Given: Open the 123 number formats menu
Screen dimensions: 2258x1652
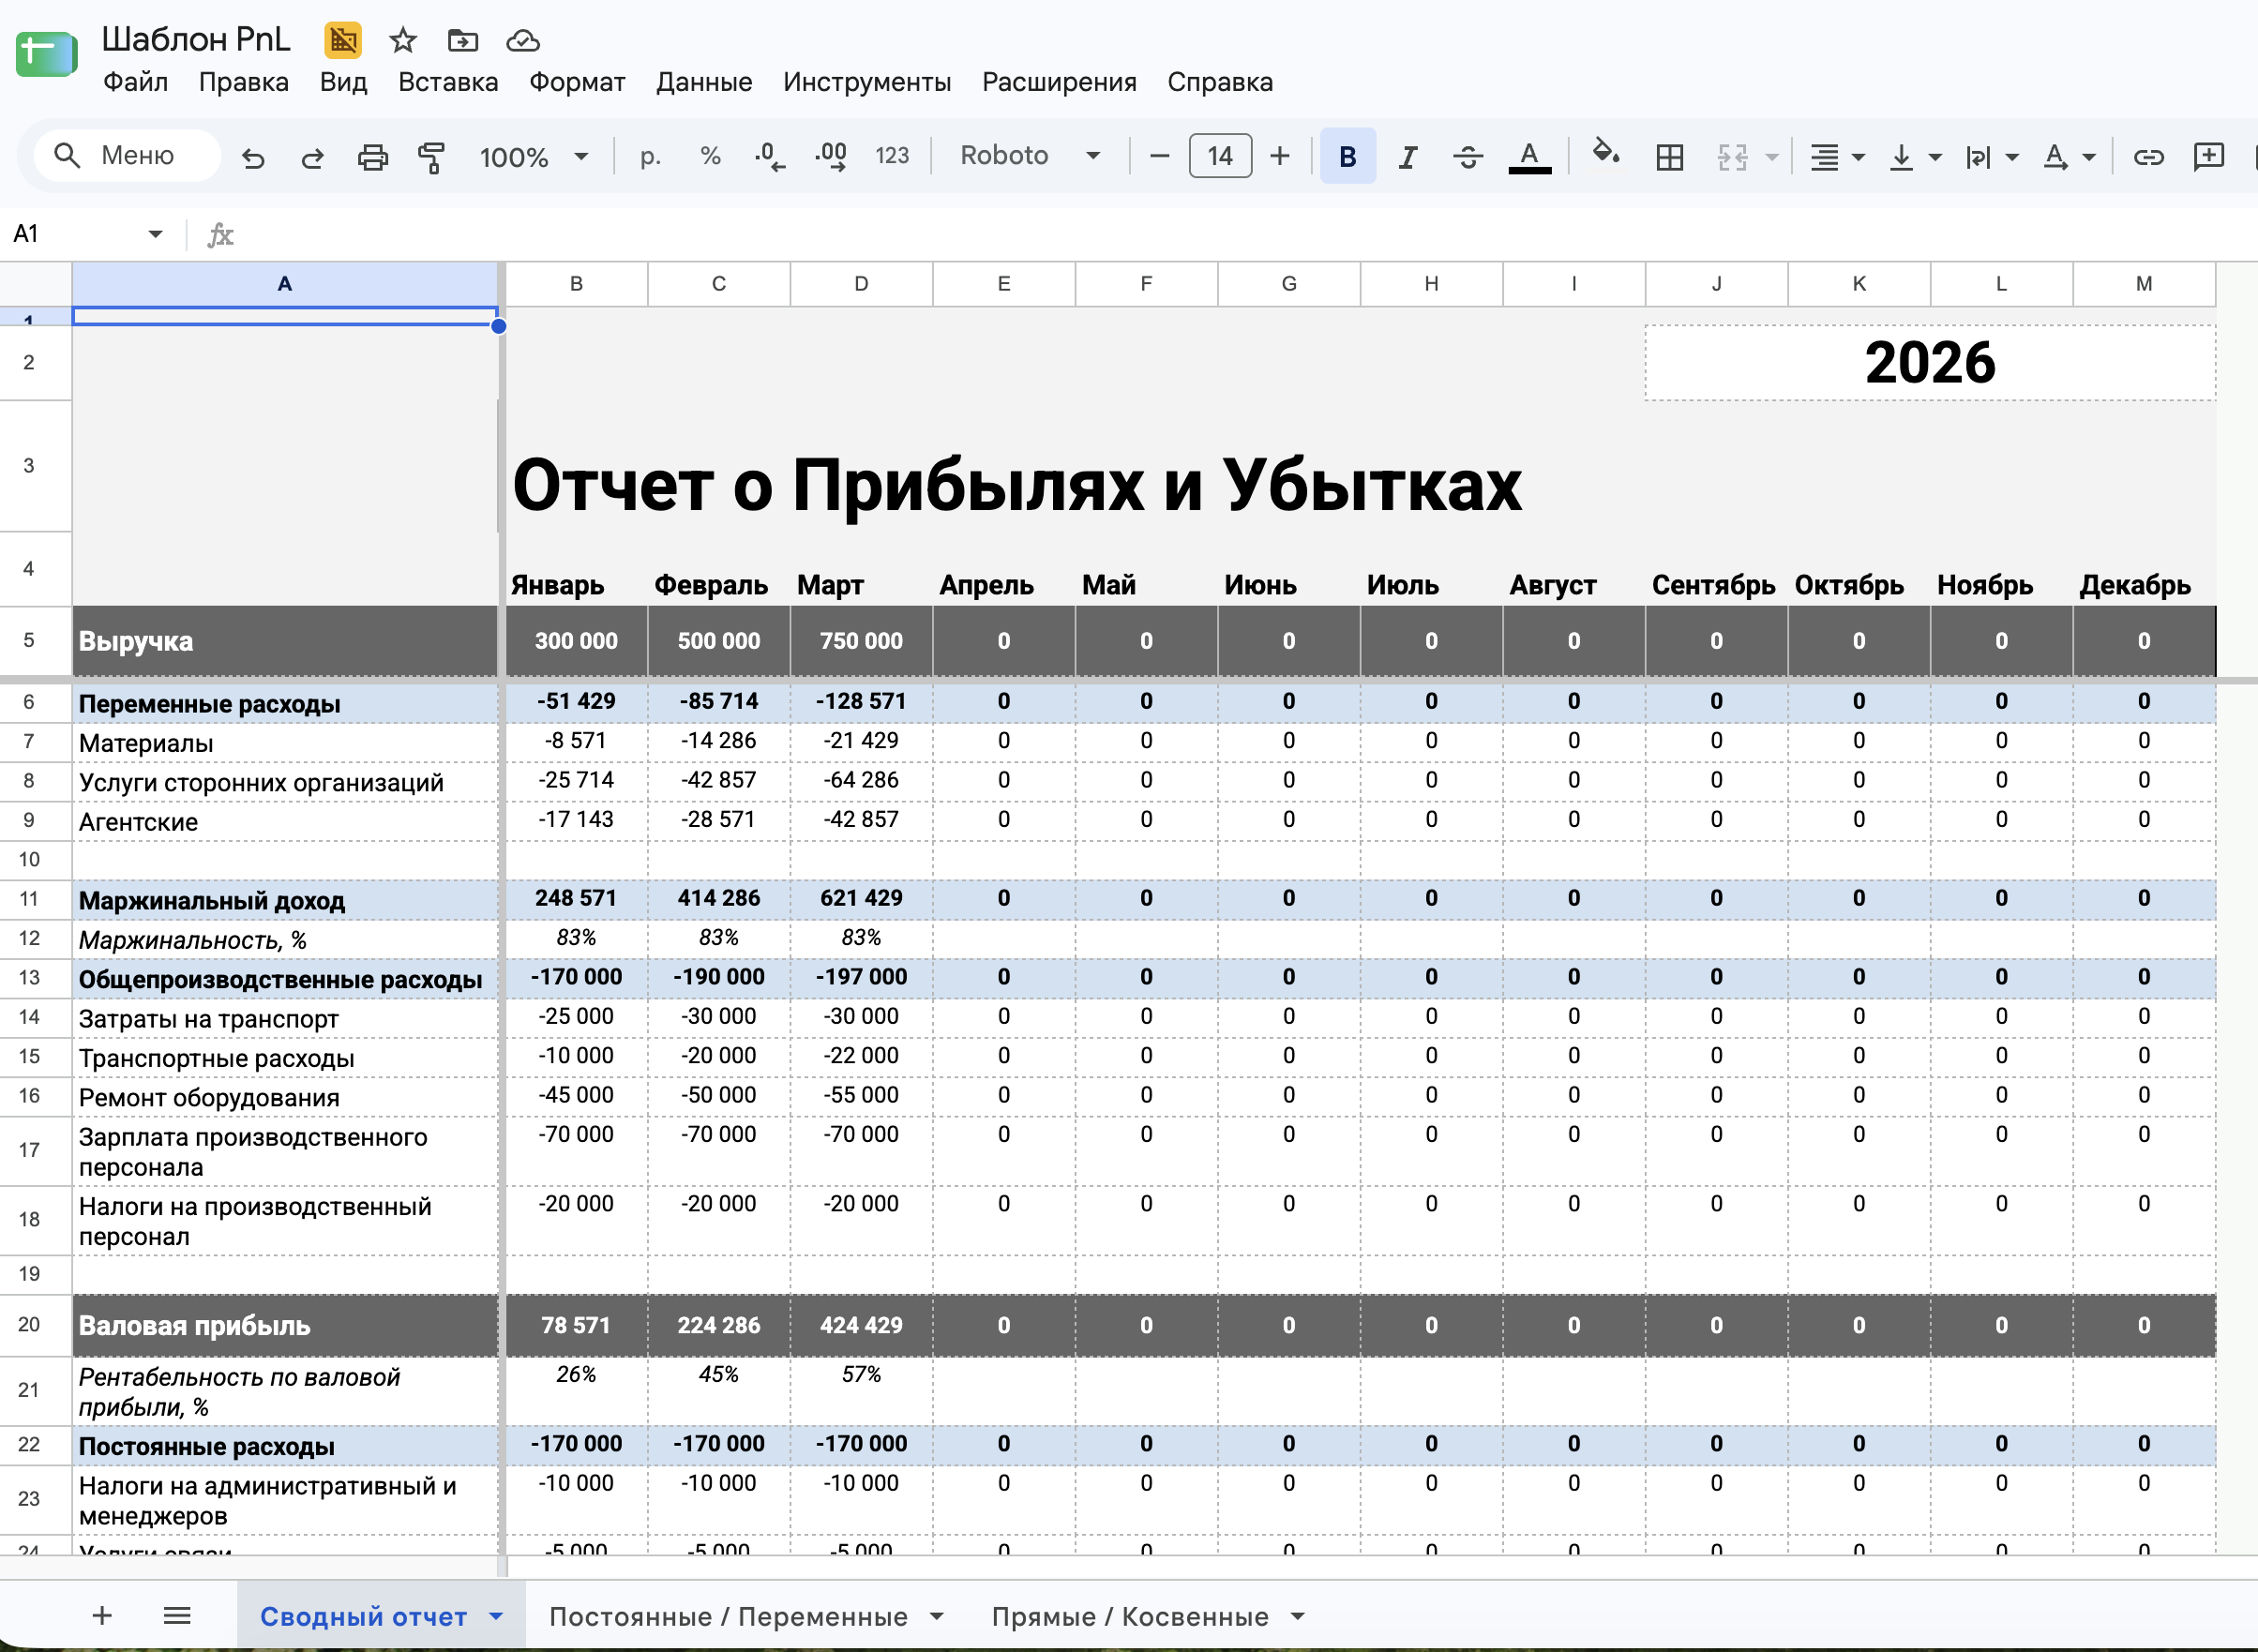Looking at the screenshot, I should click(x=892, y=156).
